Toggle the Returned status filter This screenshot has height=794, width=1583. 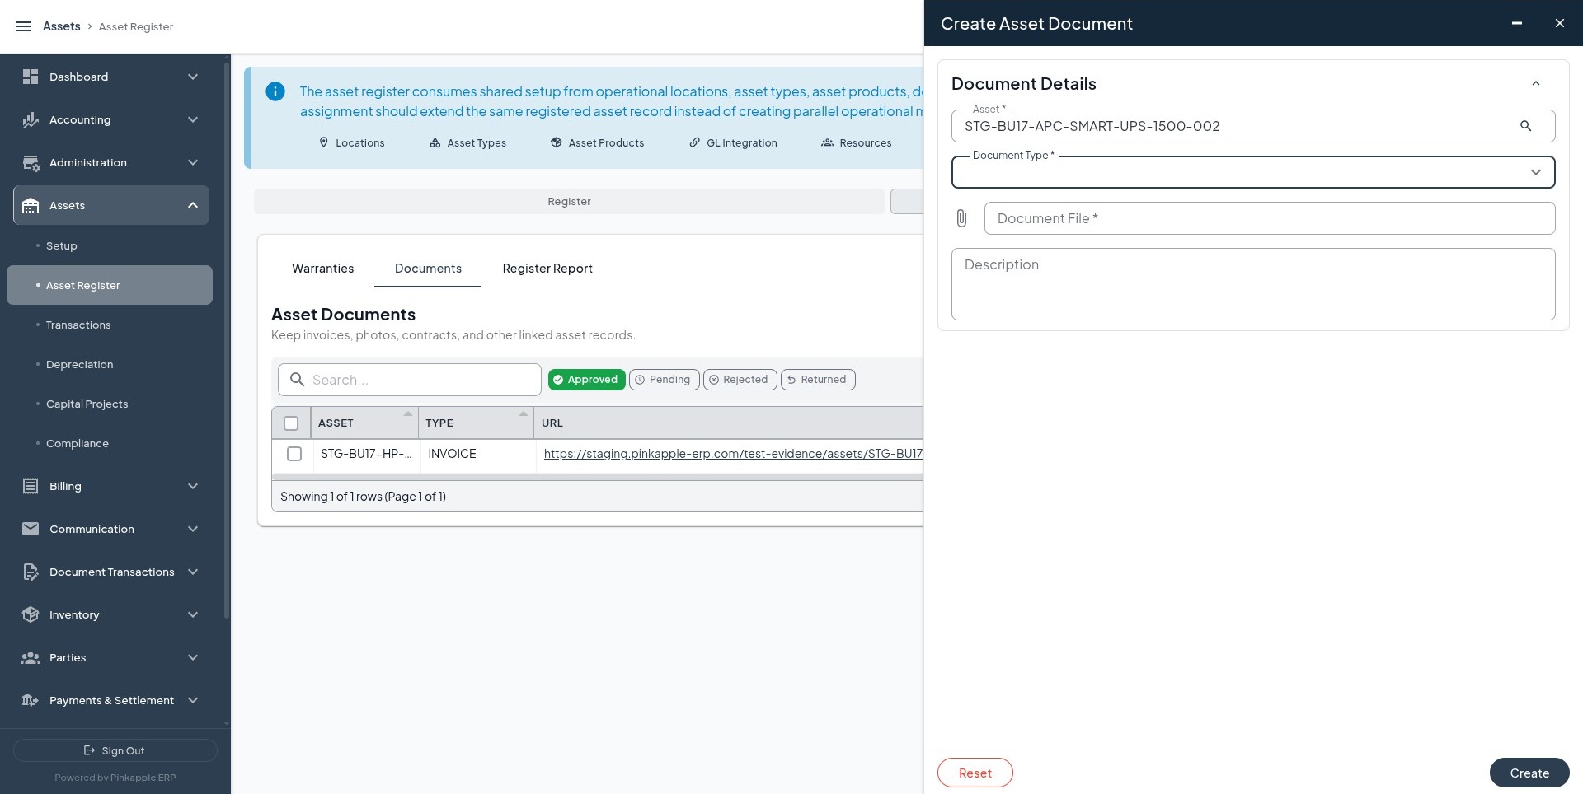(818, 380)
